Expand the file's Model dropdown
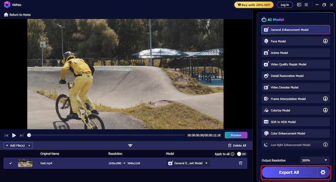The image size is (336, 182). [207, 163]
